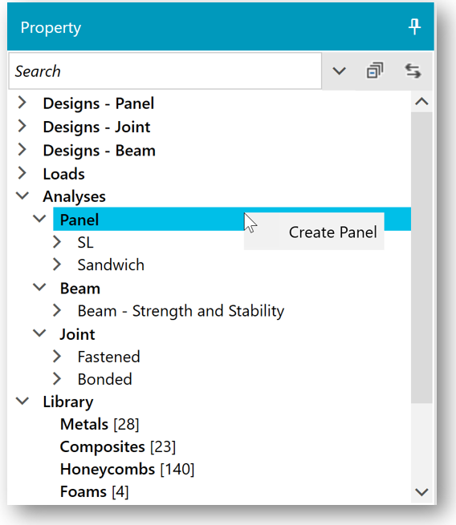Screen dimensions: 456x525
Task: Expand the Designs - Joint node
Action: (22, 126)
